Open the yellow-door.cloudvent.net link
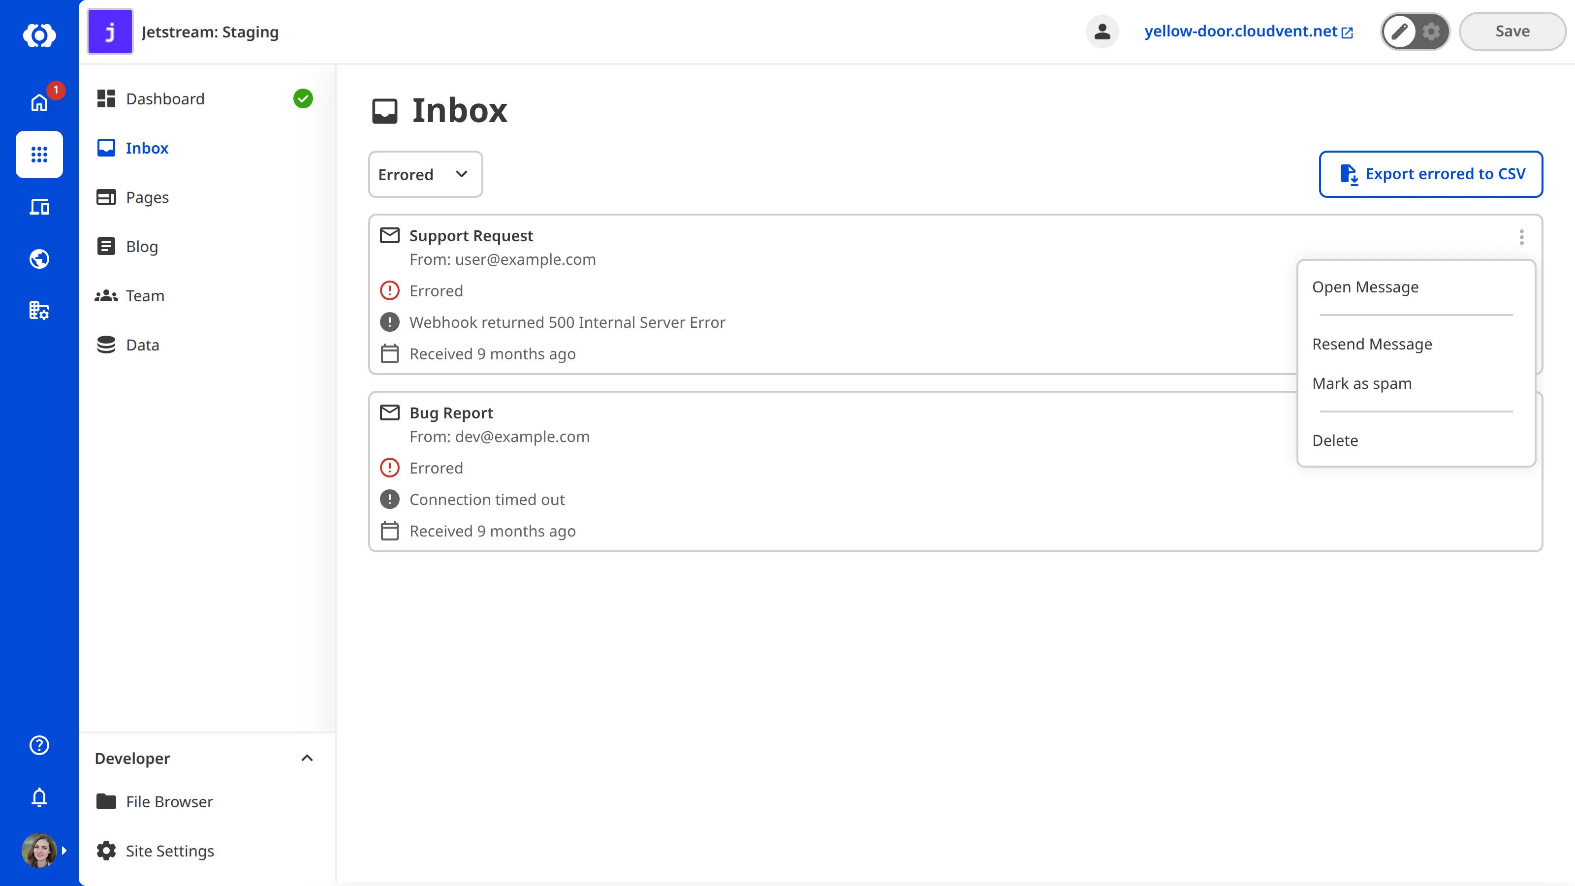 tap(1249, 31)
